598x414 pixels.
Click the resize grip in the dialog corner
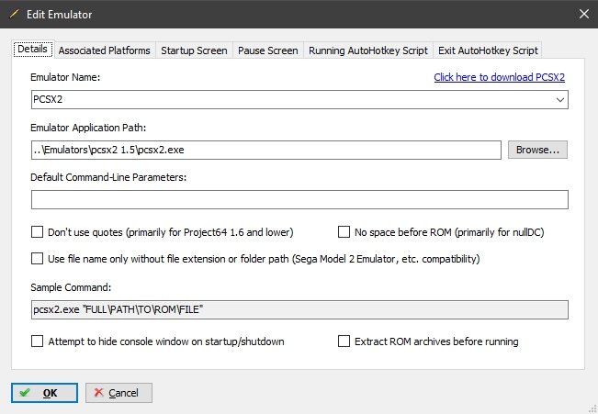pos(592,409)
